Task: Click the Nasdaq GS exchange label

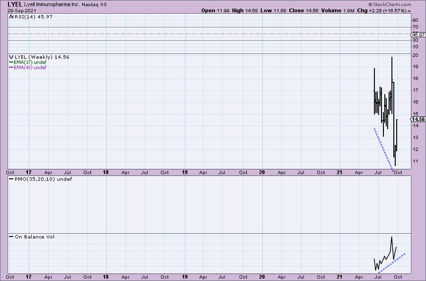Action: tap(94, 5)
